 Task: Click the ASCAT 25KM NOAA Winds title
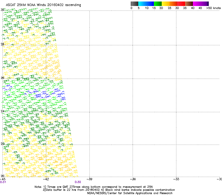[43, 5]
